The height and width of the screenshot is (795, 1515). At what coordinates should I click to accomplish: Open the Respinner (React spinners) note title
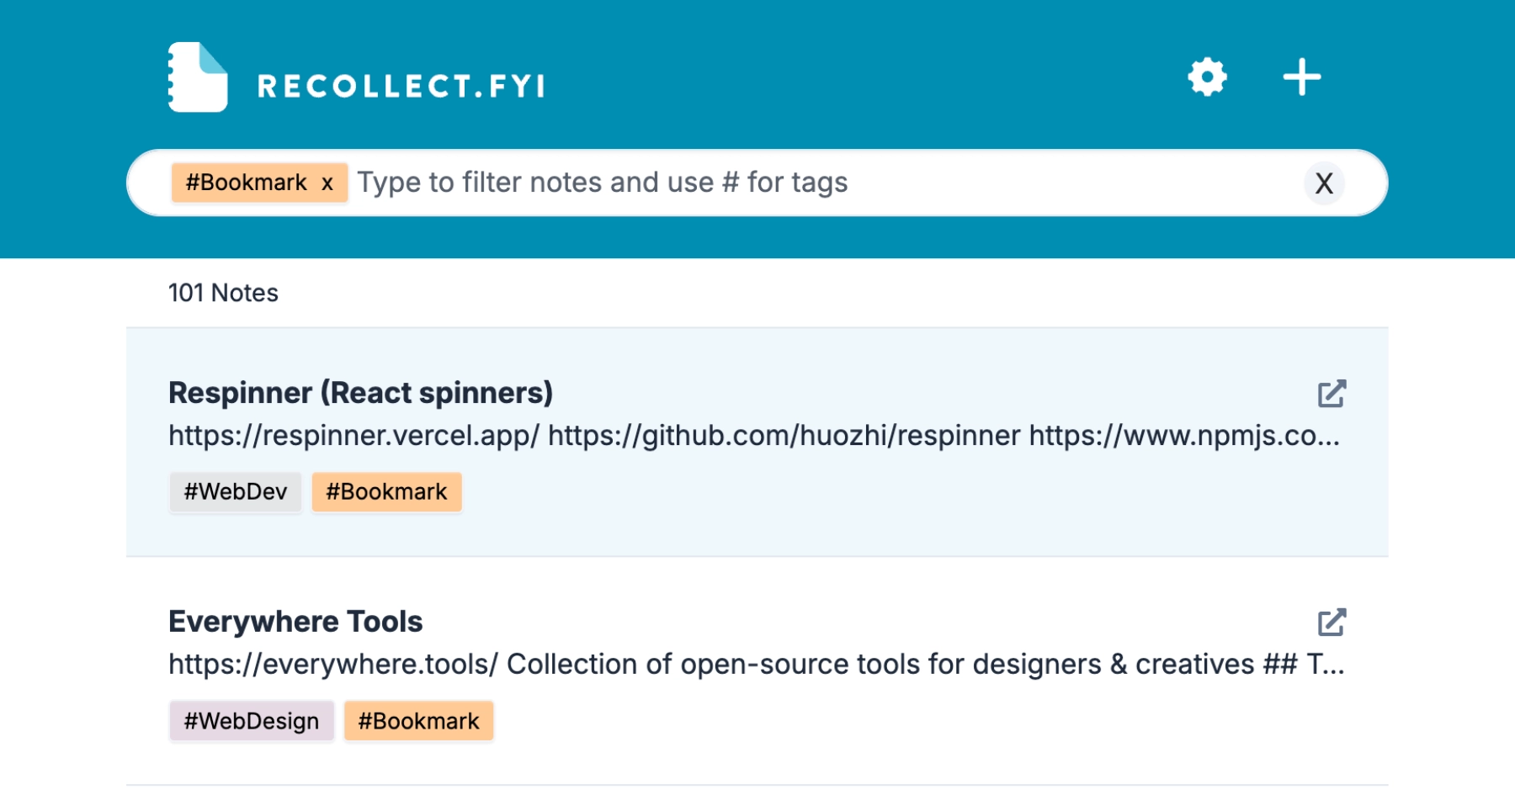point(360,393)
